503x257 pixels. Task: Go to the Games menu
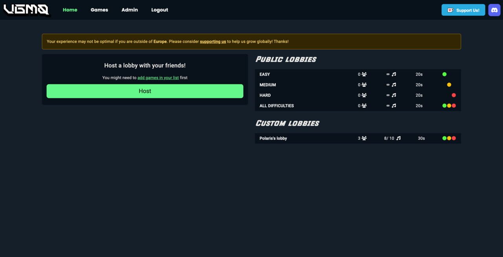99,10
